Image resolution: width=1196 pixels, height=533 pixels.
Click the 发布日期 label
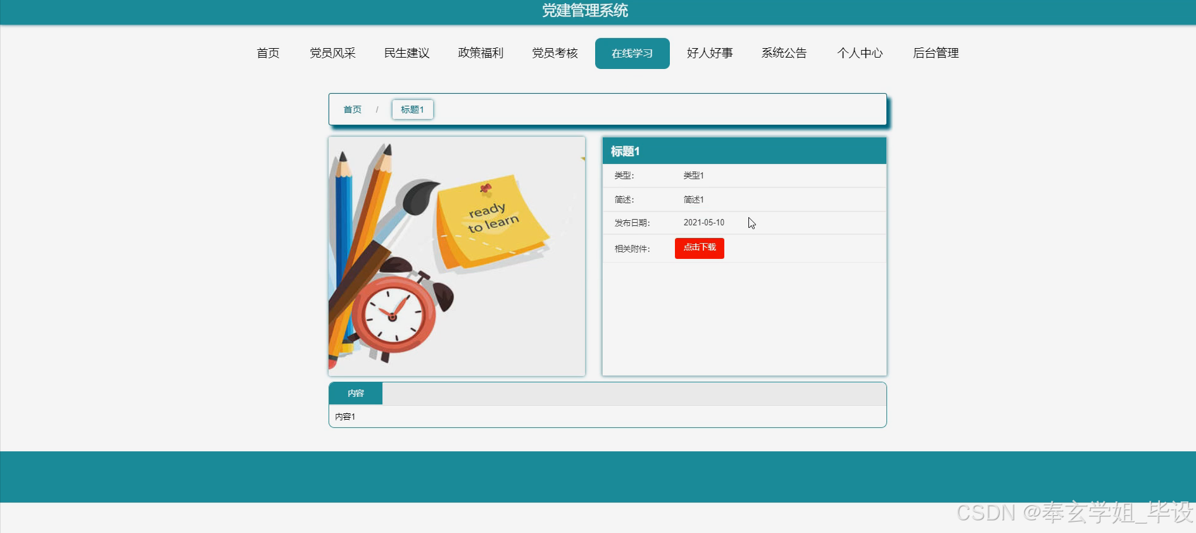632,223
